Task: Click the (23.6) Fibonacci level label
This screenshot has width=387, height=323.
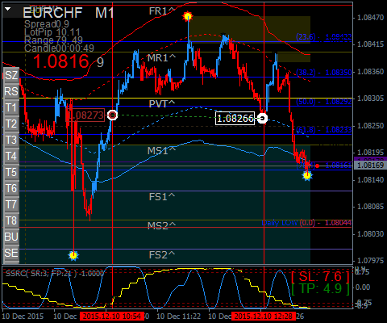Action: tap(323, 37)
